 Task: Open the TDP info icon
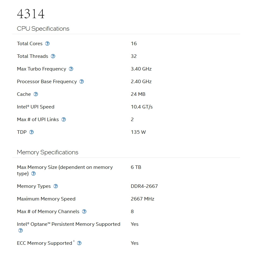coord(31,132)
